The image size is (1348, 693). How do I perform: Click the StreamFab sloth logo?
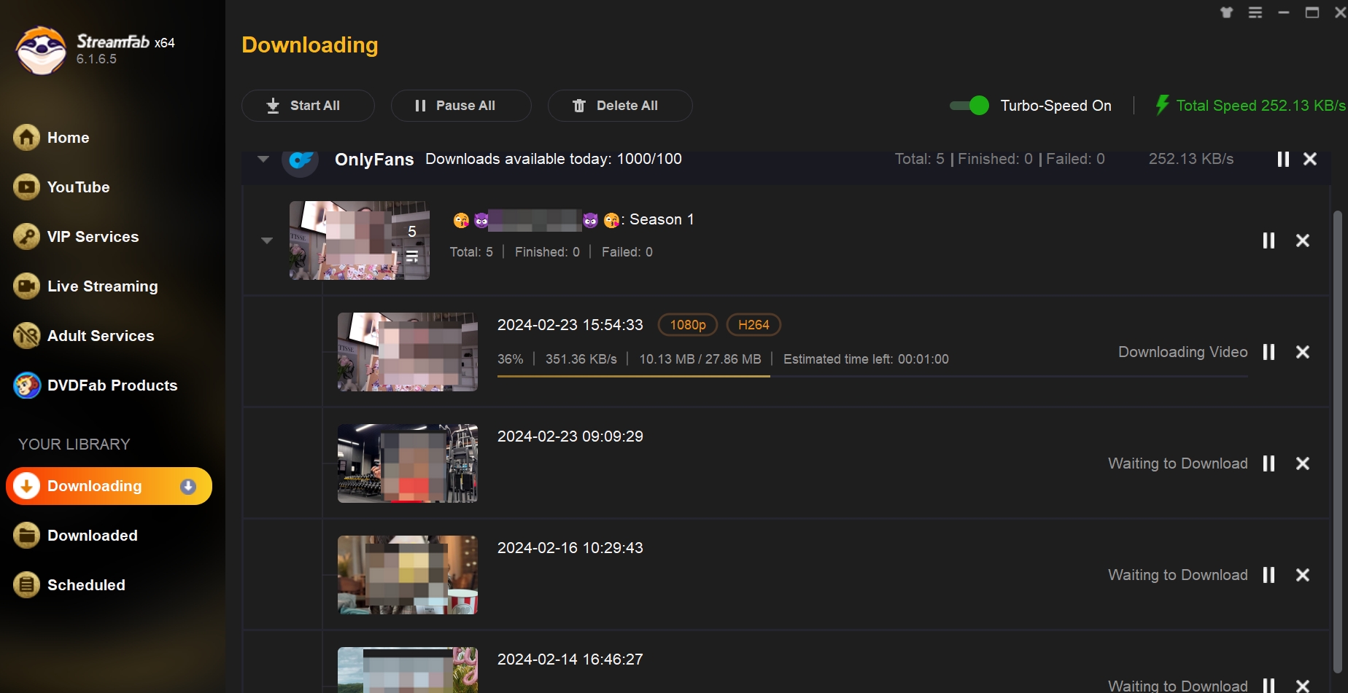pyautogui.click(x=41, y=50)
